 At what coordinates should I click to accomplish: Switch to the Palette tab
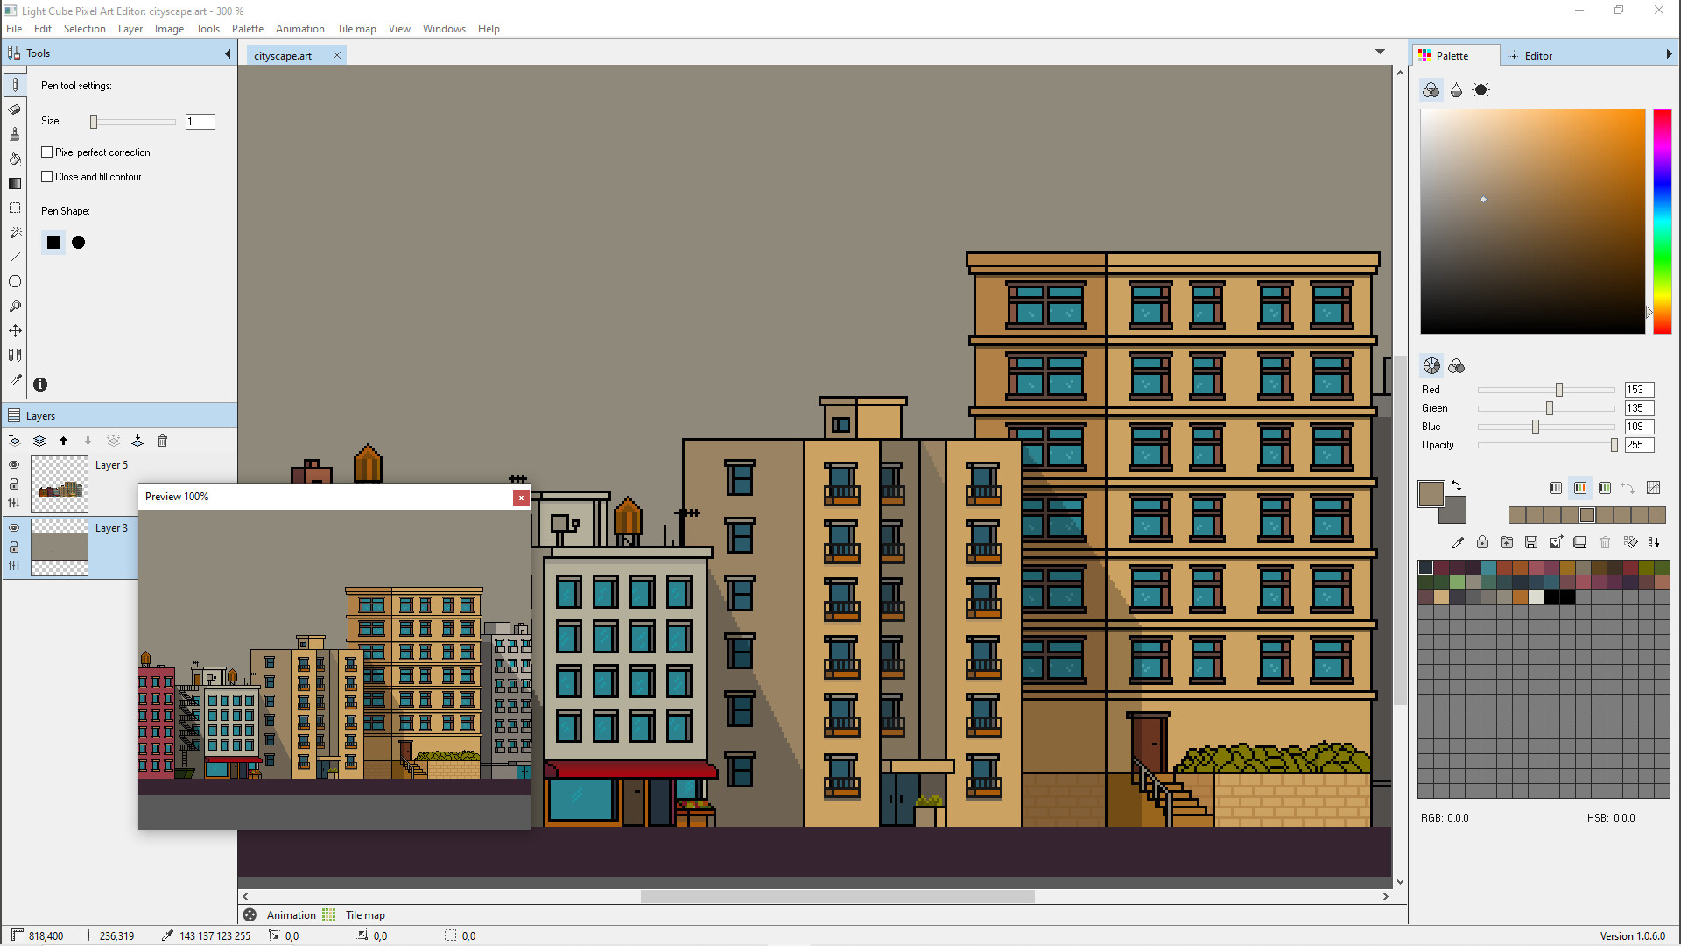pyautogui.click(x=1455, y=54)
